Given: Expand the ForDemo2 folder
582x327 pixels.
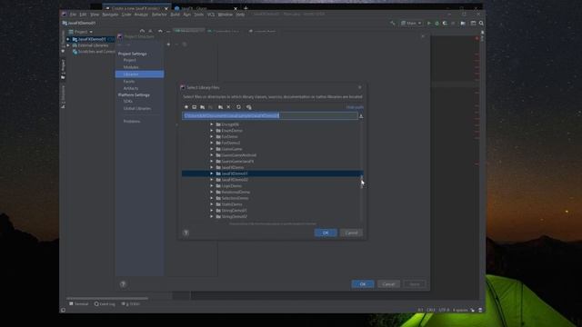Looking at the screenshot, I should coord(212,143).
